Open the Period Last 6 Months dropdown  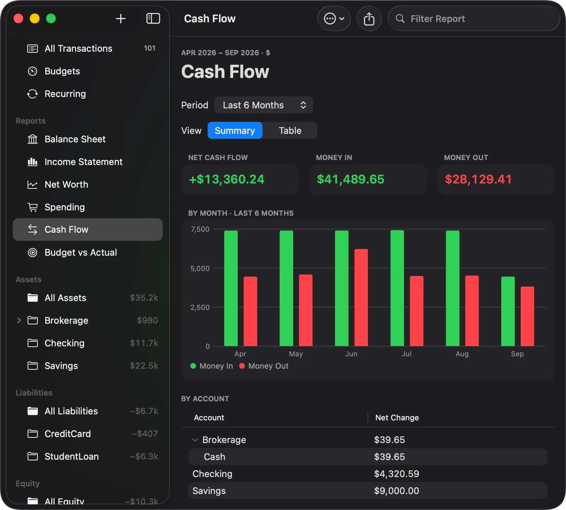(264, 105)
